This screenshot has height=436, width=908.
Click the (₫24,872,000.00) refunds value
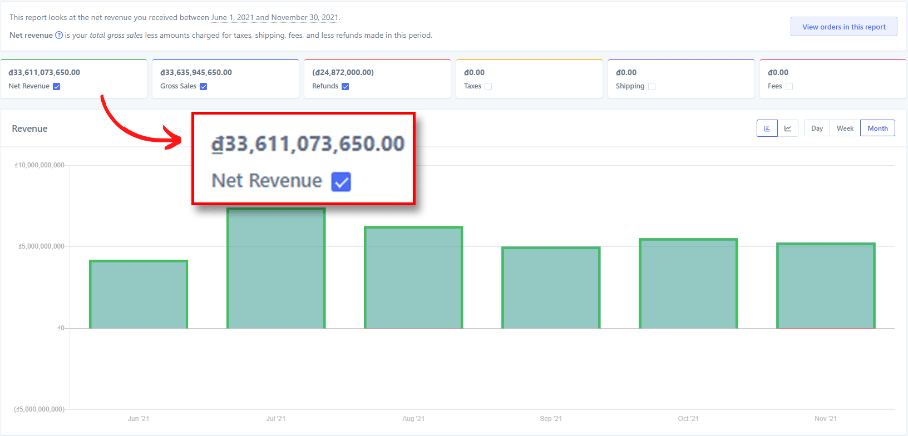[x=343, y=72]
